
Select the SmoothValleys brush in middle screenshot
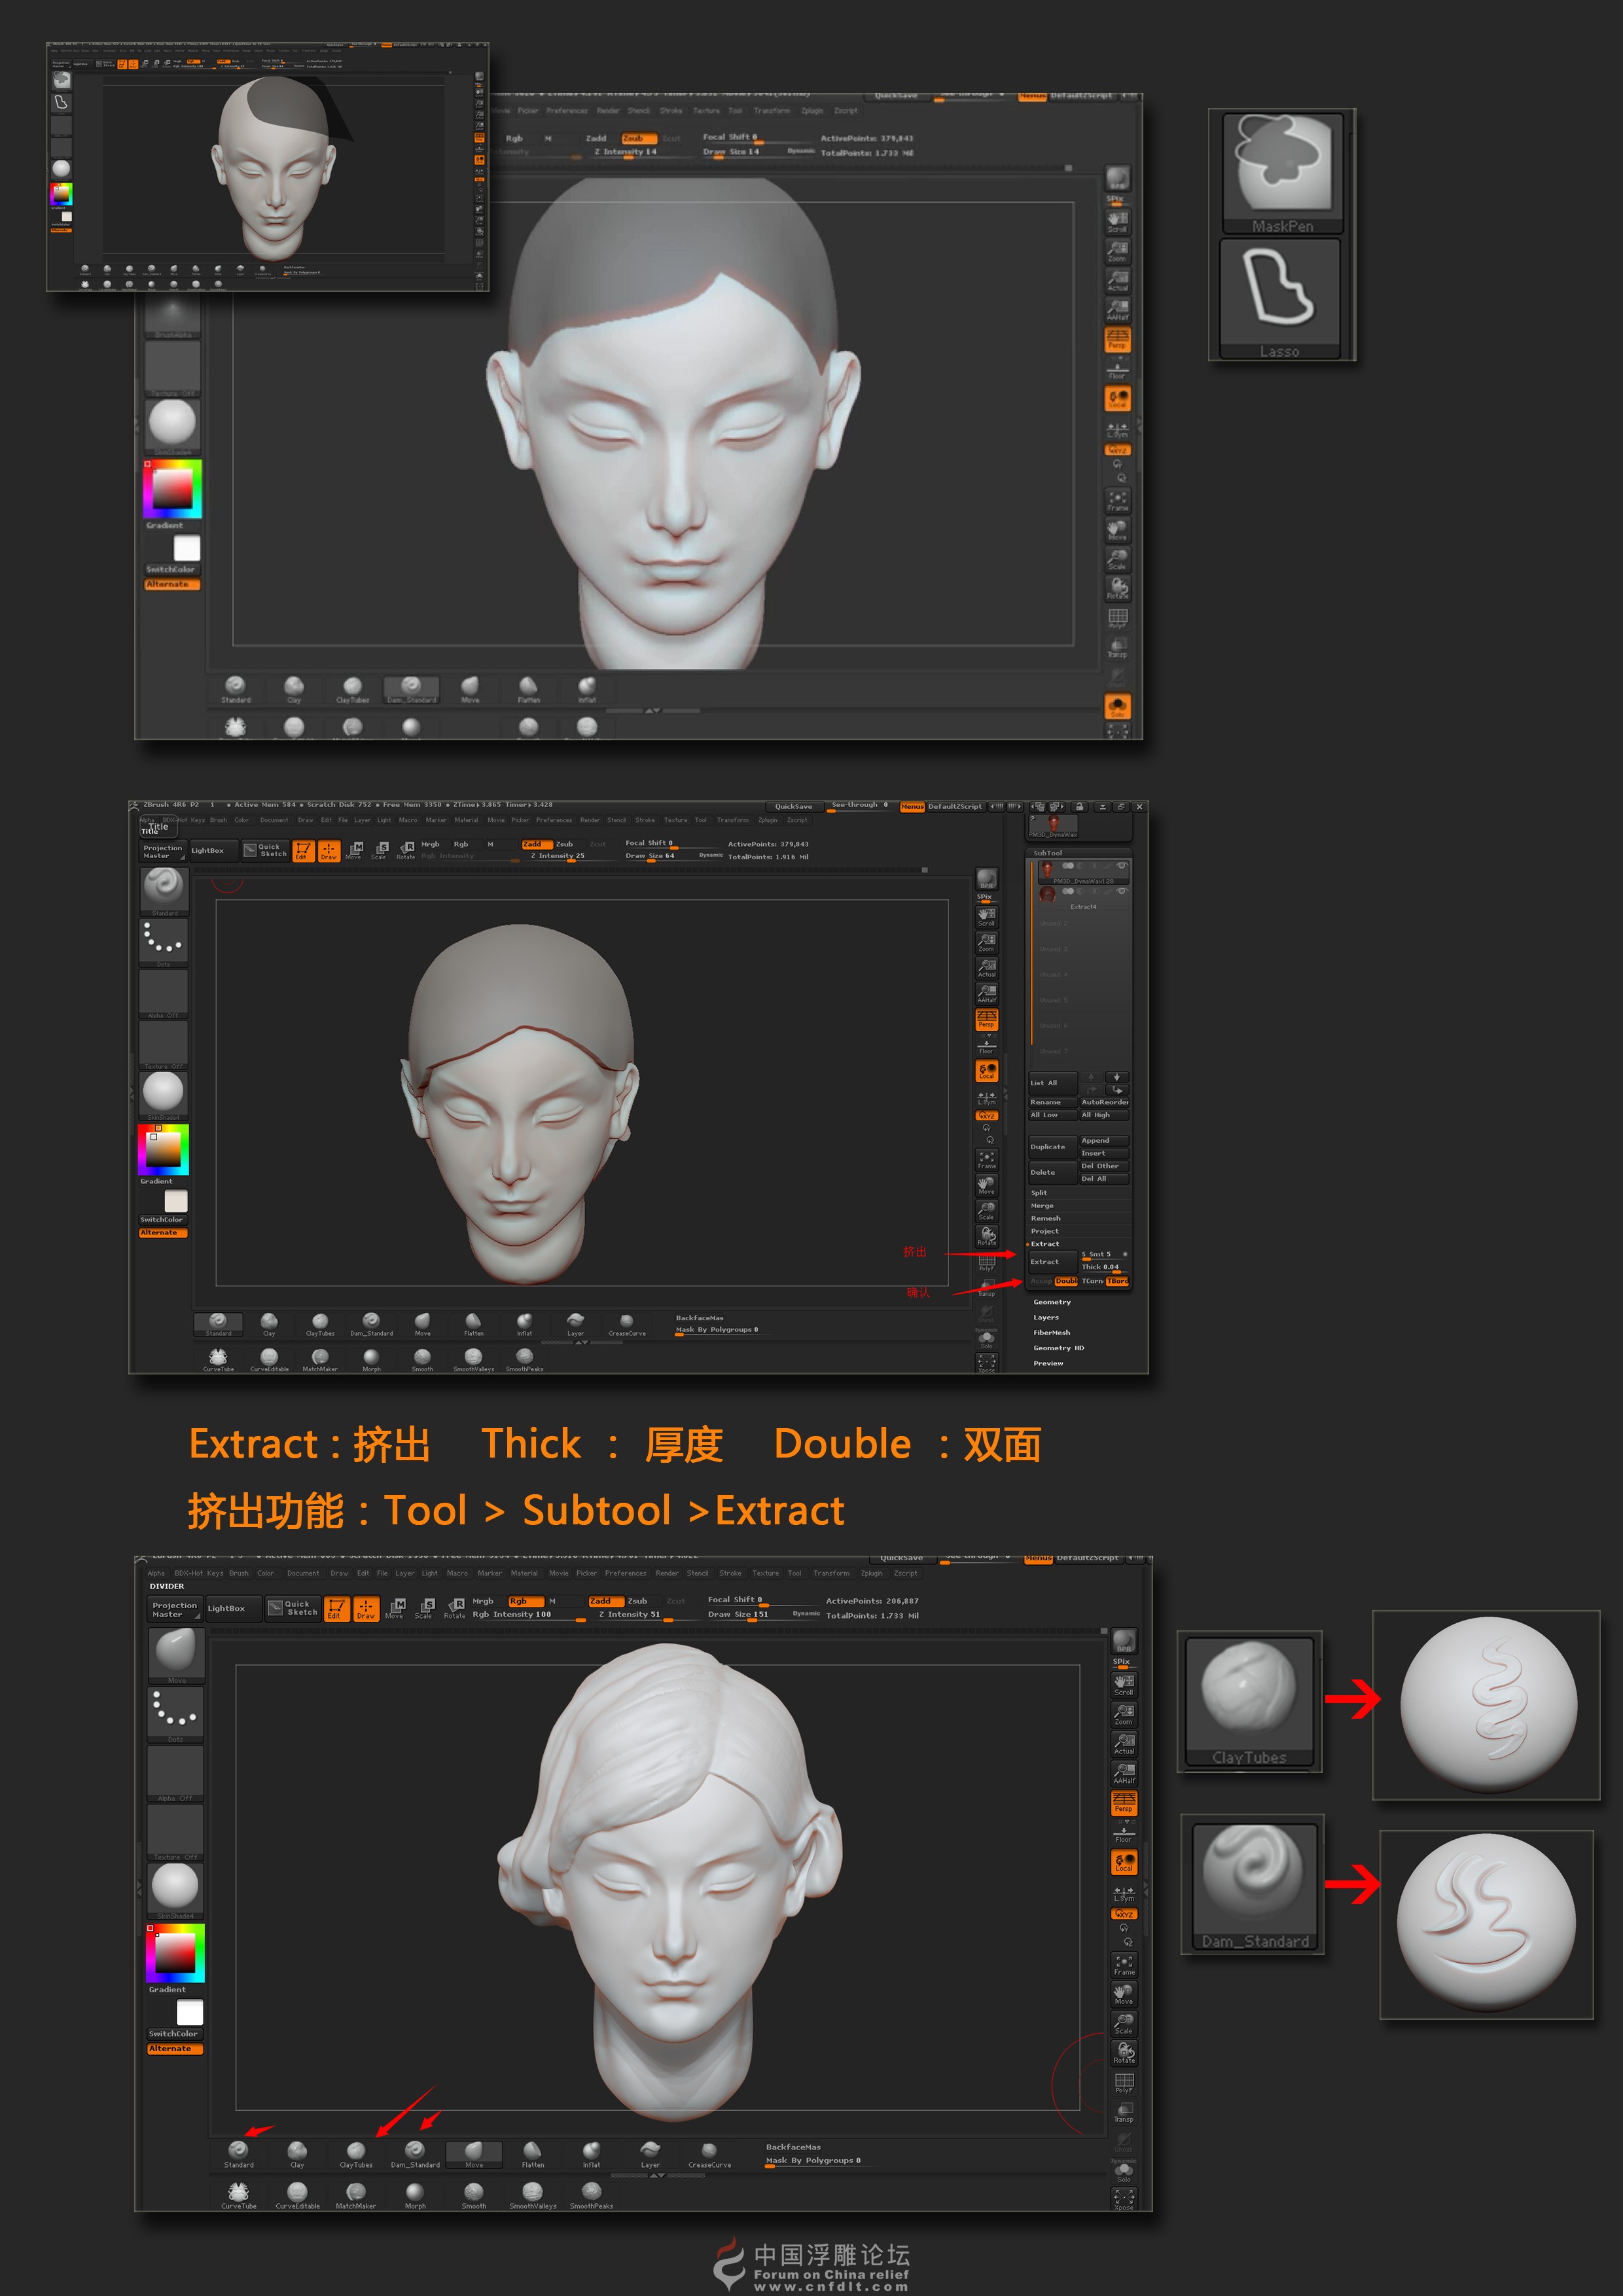[473, 1360]
